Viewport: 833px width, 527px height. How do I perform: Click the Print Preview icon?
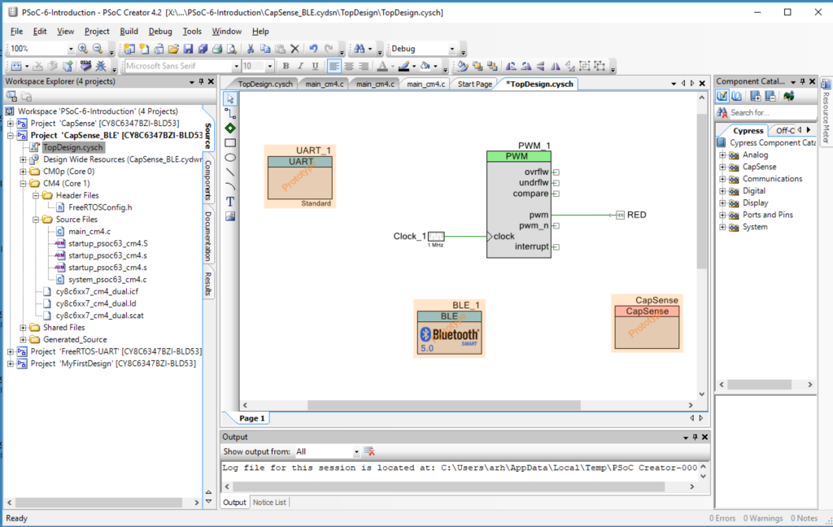tap(232, 49)
